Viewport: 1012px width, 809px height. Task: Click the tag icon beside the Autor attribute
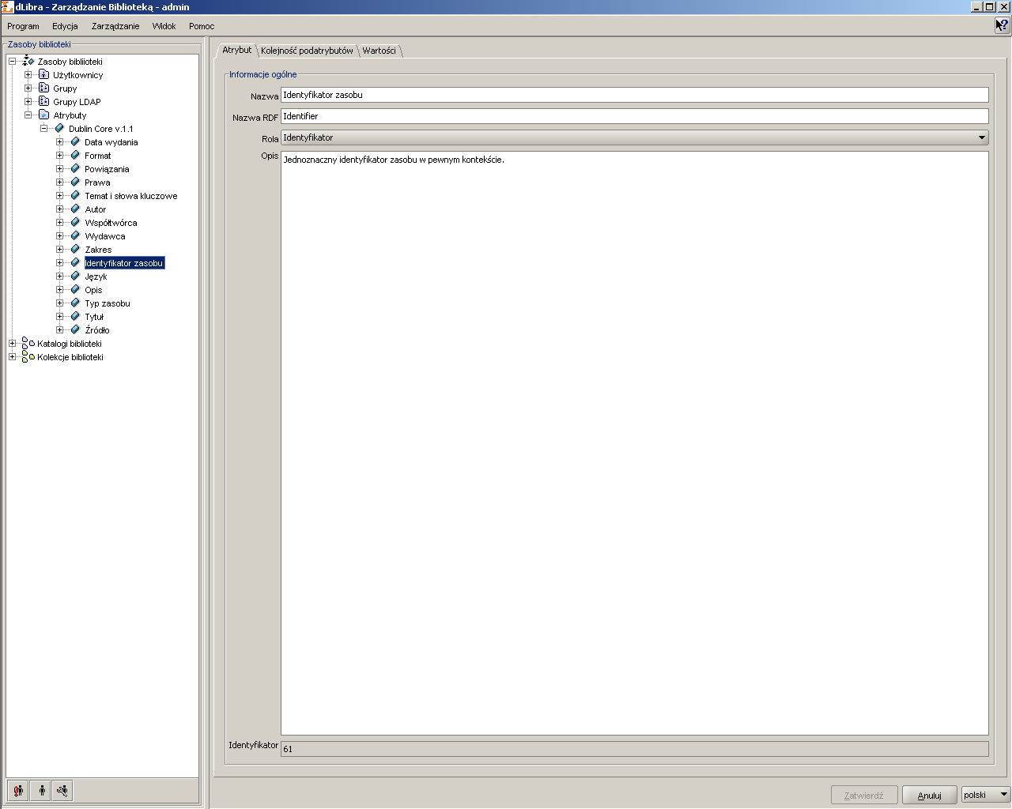coord(75,209)
